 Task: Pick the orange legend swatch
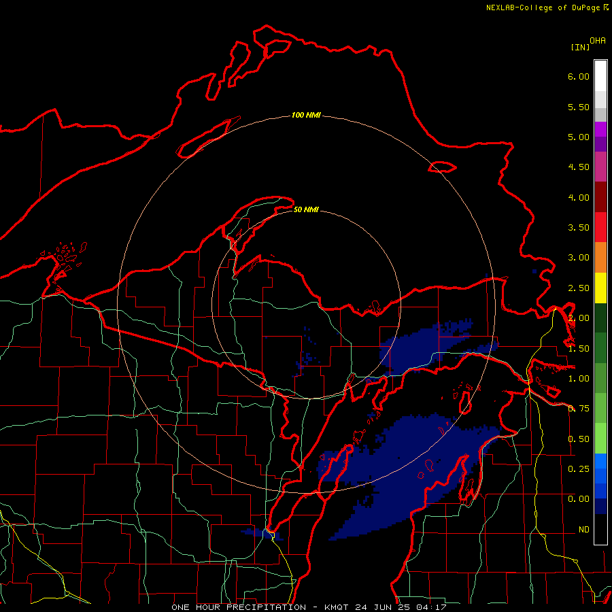600,257
